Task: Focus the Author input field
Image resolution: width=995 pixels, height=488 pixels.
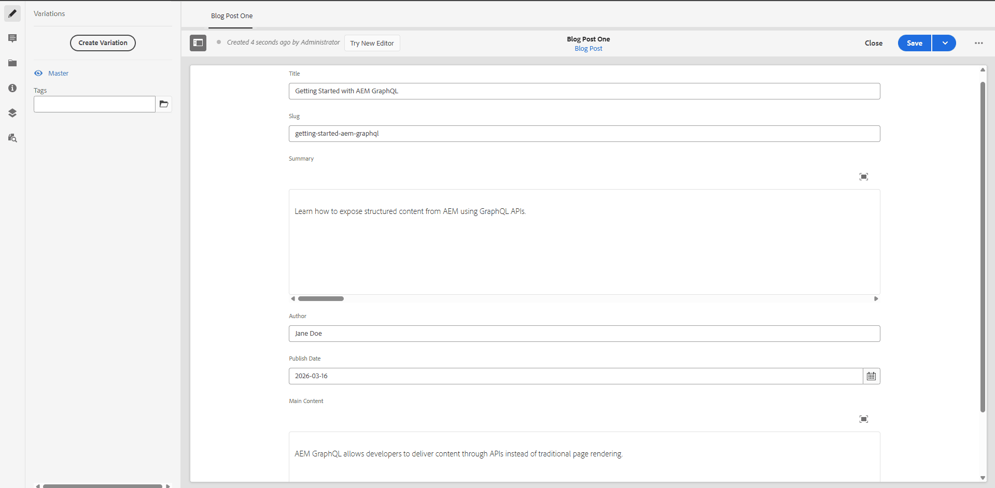Action: pyautogui.click(x=584, y=334)
